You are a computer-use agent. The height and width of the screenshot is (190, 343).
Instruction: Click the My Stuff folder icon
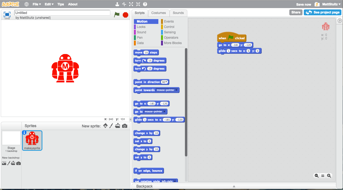point(317,4)
